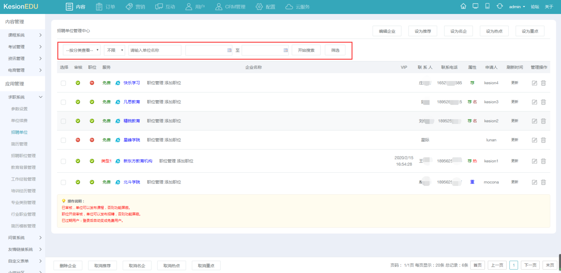
Task: Expand the 资讯管理 sidebar section
Action: 23,58
